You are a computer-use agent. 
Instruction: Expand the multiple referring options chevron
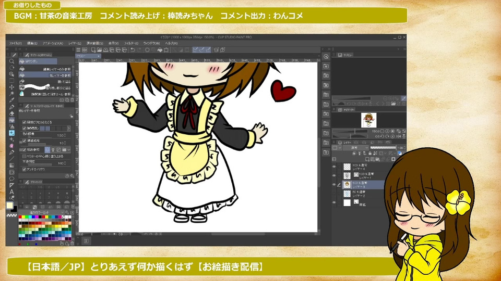pos(69,149)
